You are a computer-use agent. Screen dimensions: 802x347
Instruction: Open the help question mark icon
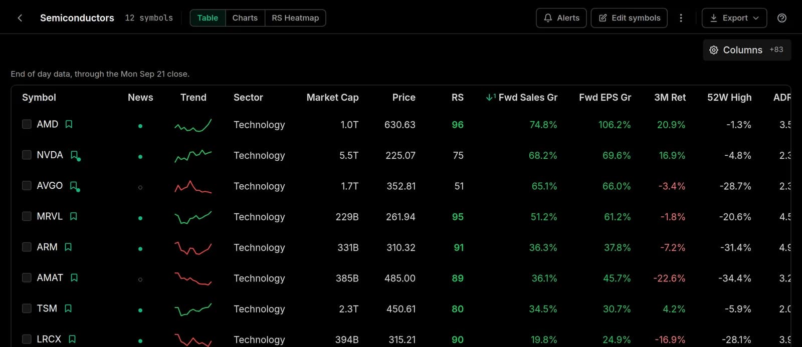[x=781, y=18]
